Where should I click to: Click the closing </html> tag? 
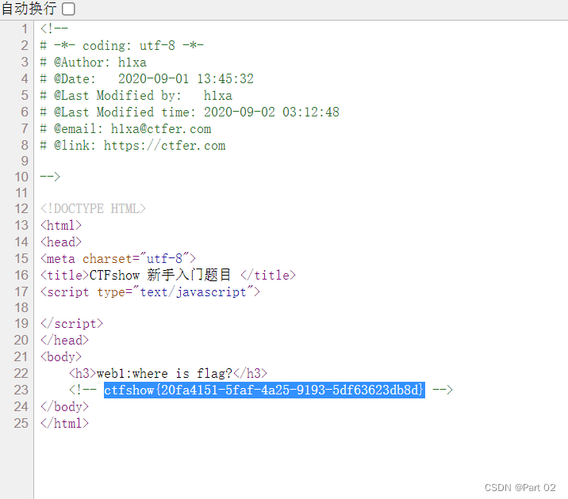(x=64, y=423)
